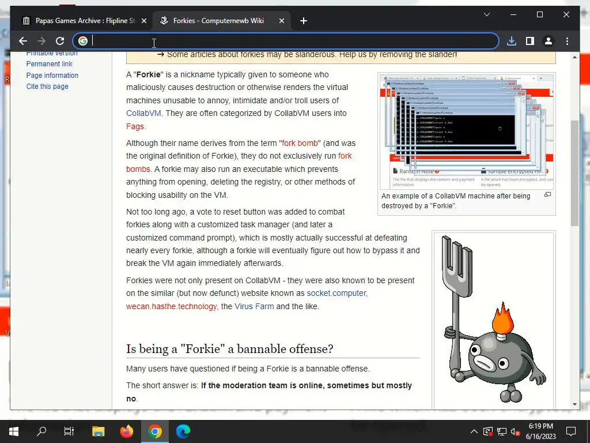The image size is (590, 443).
Task: Close the Papas Games Archive tab
Action: pos(143,21)
